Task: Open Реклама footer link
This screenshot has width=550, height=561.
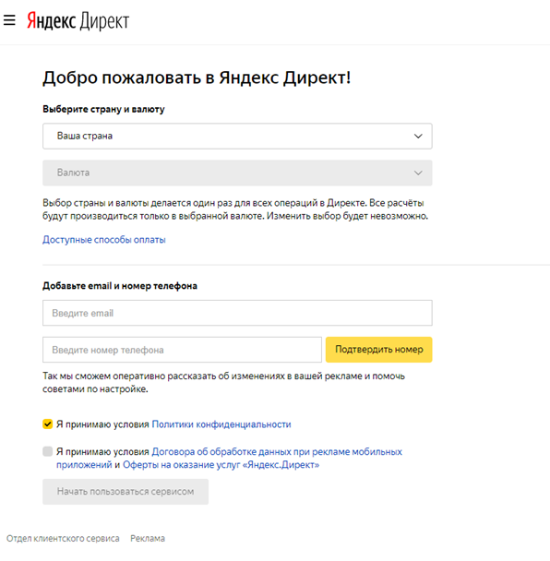Action: coord(148,539)
